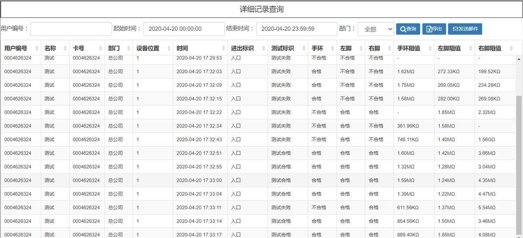
Task: Select the time cell 2020-04-20 17:33:14
Action: [199, 221]
